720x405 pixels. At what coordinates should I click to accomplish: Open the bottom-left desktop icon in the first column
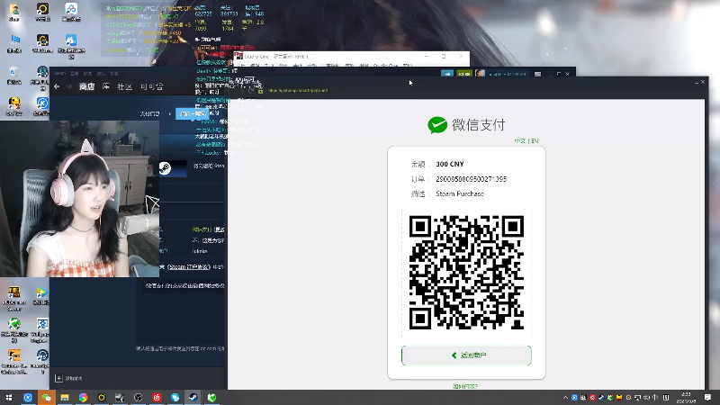tap(14, 362)
